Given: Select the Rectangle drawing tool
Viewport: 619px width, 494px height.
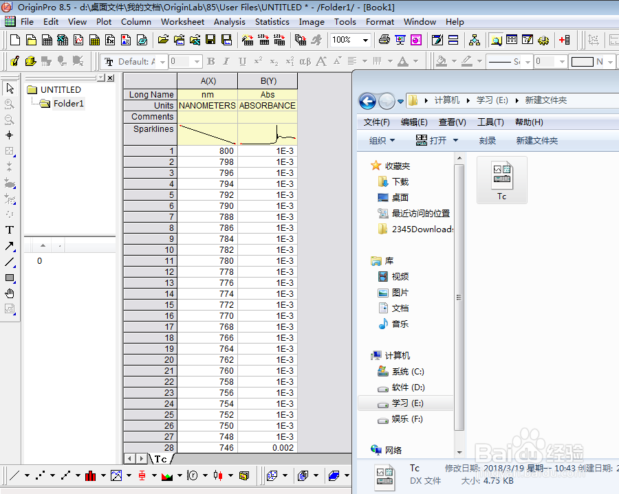Looking at the screenshot, I should pyautogui.click(x=10, y=278).
